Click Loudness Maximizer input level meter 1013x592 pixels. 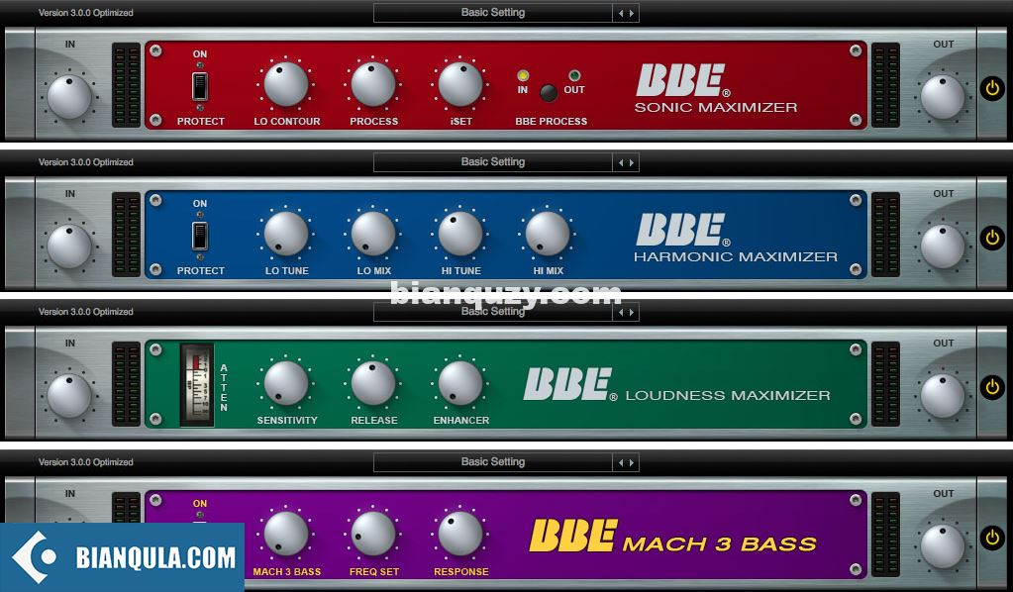point(126,384)
